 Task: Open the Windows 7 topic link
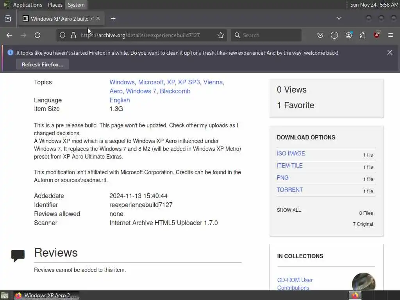141,91
